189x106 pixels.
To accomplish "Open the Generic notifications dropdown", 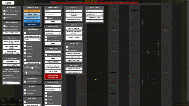I will pos(94,11).
